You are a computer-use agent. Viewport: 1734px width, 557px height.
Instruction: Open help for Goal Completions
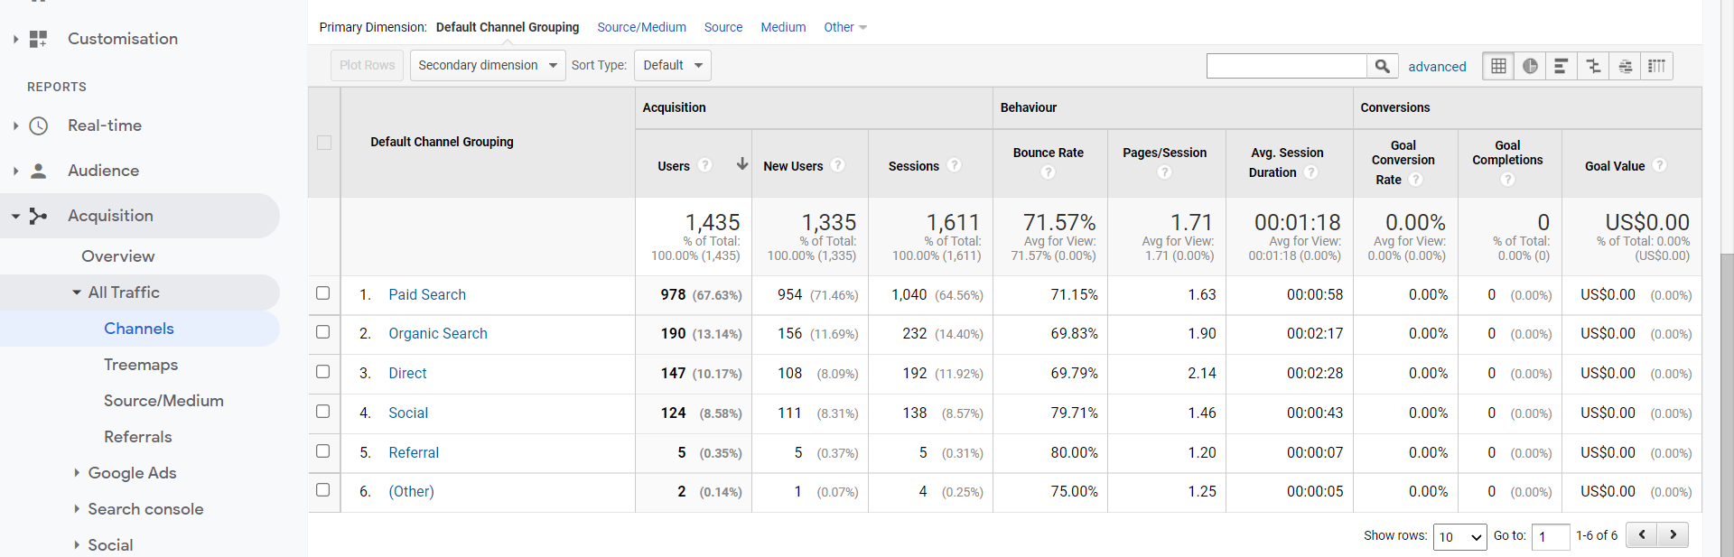1507,180
